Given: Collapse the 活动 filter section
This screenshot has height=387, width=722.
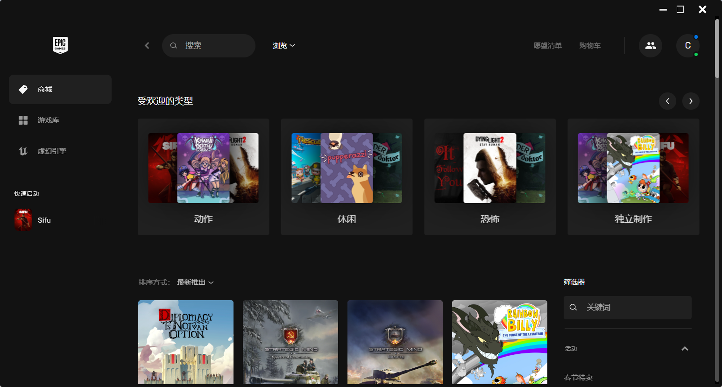Looking at the screenshot, I should pyautogui.click(x=685, y=349).
